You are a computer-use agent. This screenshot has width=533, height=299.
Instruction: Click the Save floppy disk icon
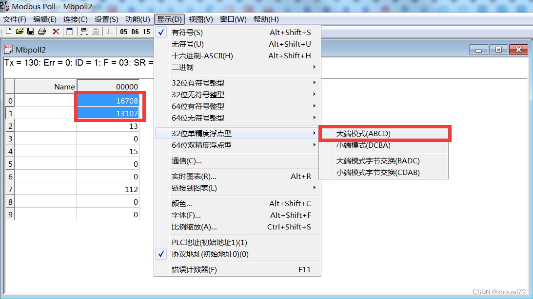pyautogui.click(x=31, y=32)
